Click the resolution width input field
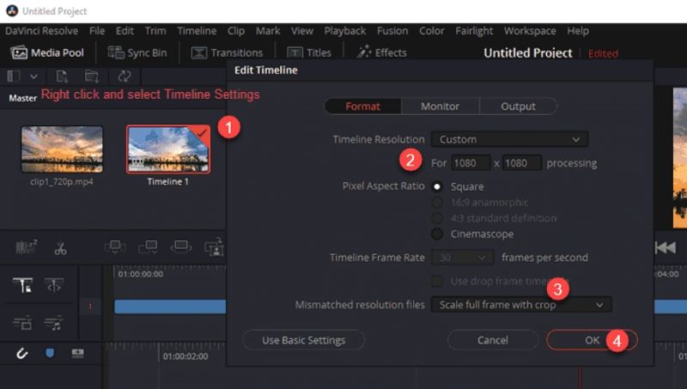The height and width of the screenshot is (389, 687). pos(470,162)
